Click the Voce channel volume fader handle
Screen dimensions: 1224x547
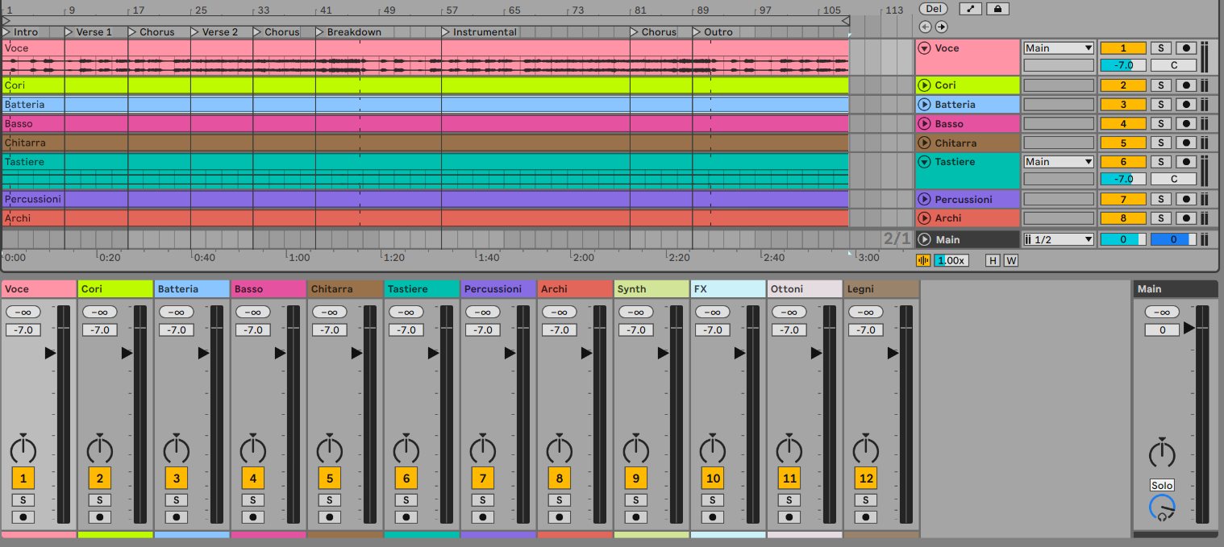(x=50, y=353)
